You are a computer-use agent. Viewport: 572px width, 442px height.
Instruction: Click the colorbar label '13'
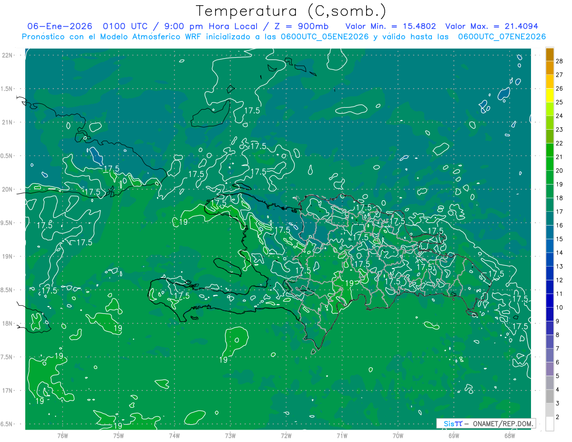click(559, 266)
